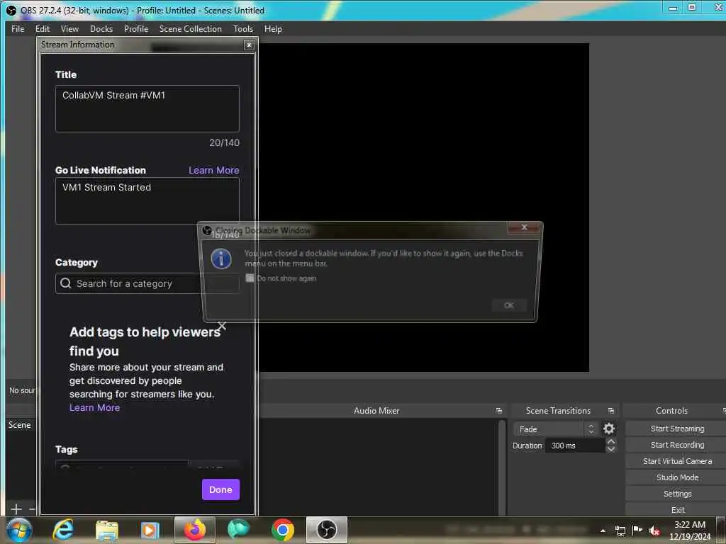Launch Internet Explorer from taskbar
Image resolution: width=726 pixels, height=544 pixels.
pos(63,530)
